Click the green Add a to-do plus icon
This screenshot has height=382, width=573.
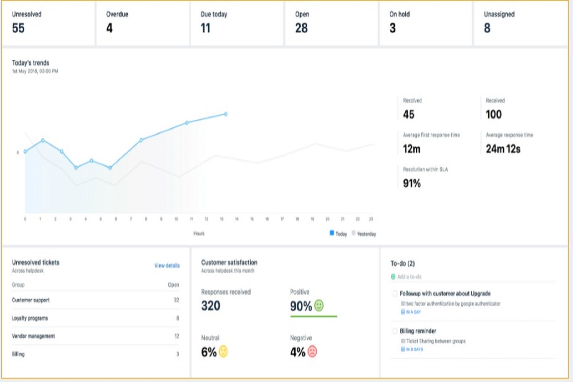click(393, 277)
